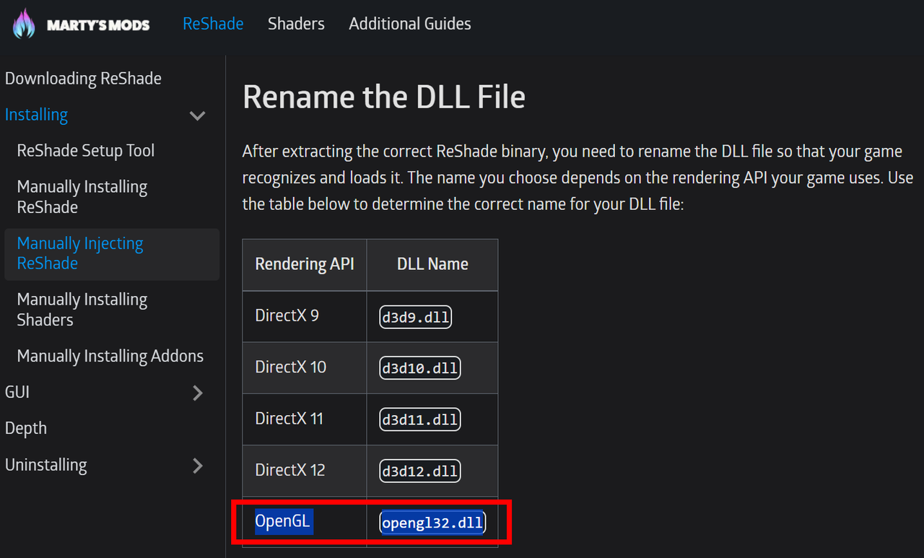Open Manually Installing Shaders page
This screenshot has height=558, width=924.
coord(82,310)
